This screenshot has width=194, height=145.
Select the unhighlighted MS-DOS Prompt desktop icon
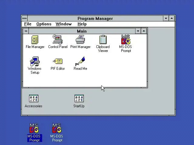click(57, 128)
